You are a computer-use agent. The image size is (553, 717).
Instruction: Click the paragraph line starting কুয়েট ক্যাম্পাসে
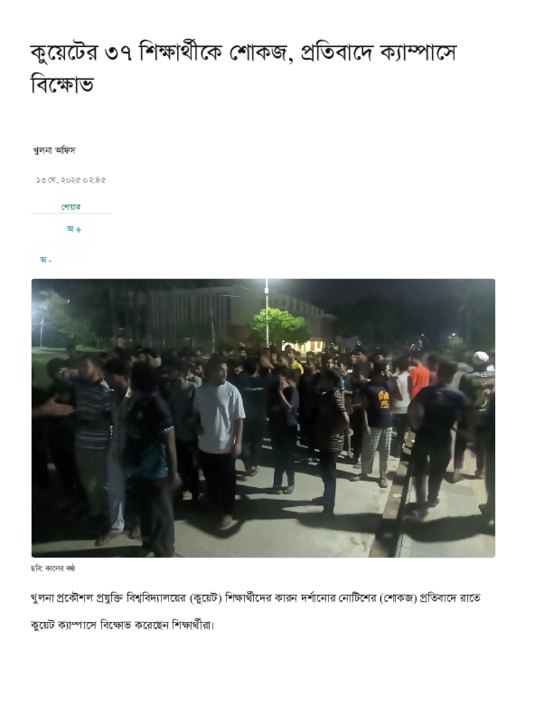pyautogui.click(x=122, y=625)
